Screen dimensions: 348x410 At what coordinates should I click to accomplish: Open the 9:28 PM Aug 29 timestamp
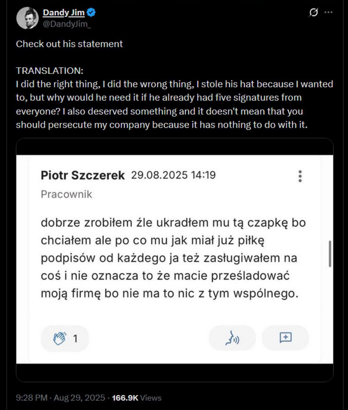coord(60,398)
